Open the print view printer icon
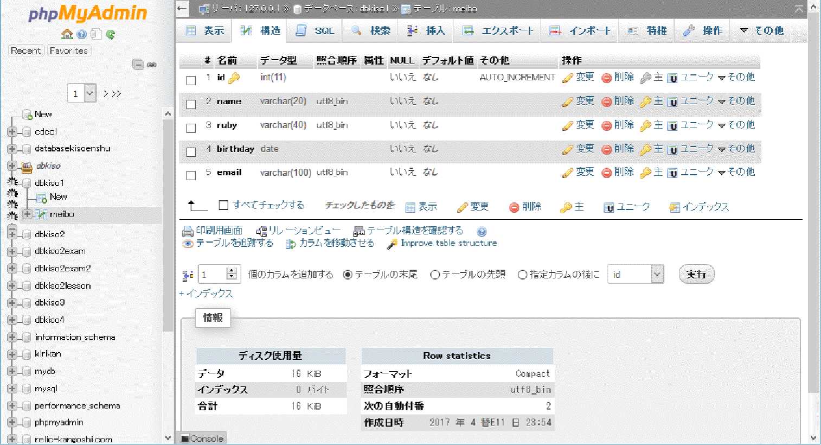This screenshot has width=821, height=445. (188, 231)
